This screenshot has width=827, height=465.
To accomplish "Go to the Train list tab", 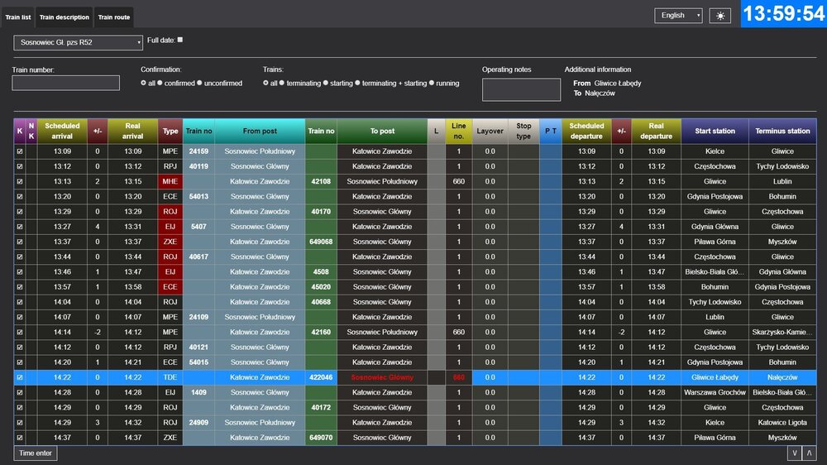I will click(x=18, y=17).
